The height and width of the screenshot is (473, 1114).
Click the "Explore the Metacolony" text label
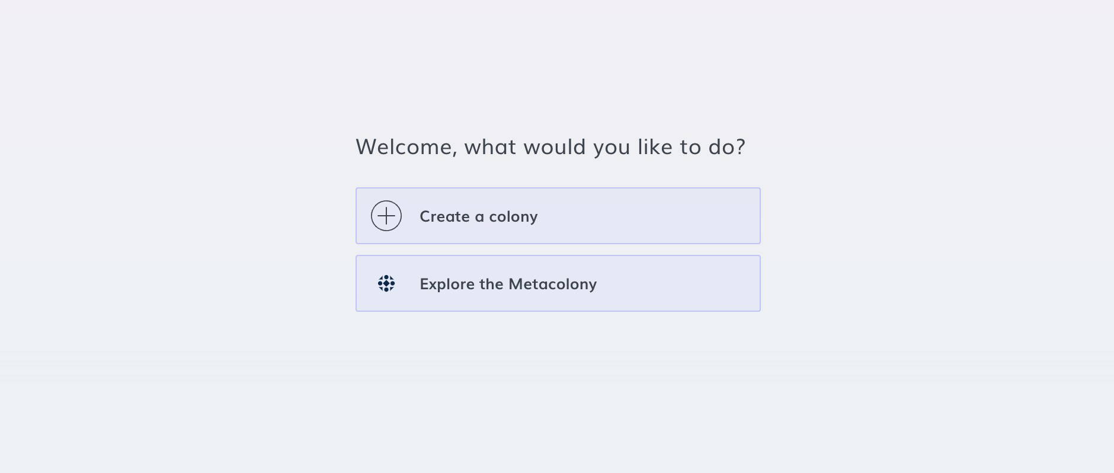pos(508,284)
